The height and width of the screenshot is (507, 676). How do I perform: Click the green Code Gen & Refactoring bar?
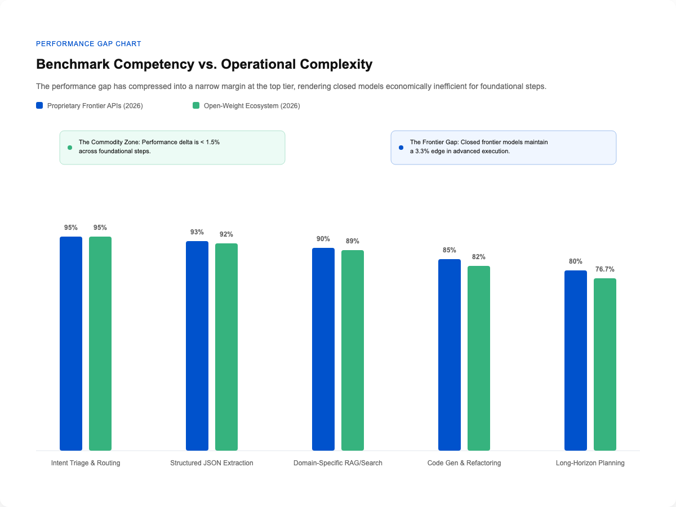point(479,358)
